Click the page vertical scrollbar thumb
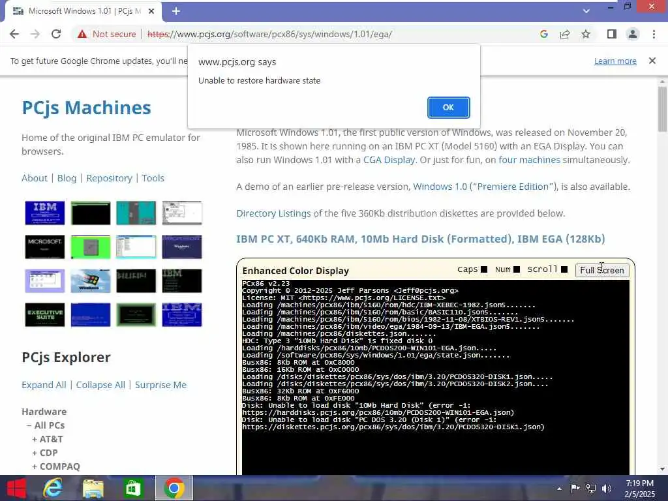Image resolution: width=668 pixels, height=501 pixels. tap(662, 109)
